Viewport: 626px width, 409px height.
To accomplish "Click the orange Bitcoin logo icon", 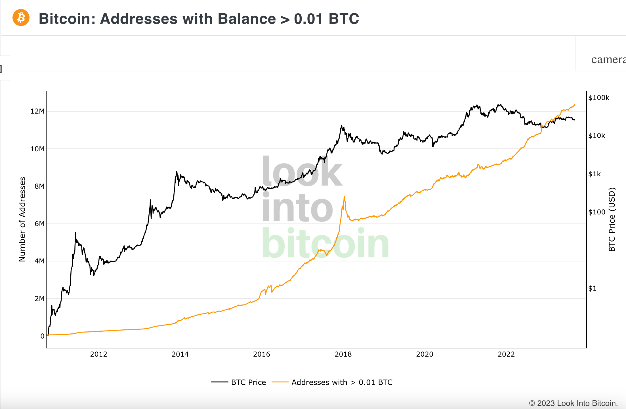I will coord(21,18).
